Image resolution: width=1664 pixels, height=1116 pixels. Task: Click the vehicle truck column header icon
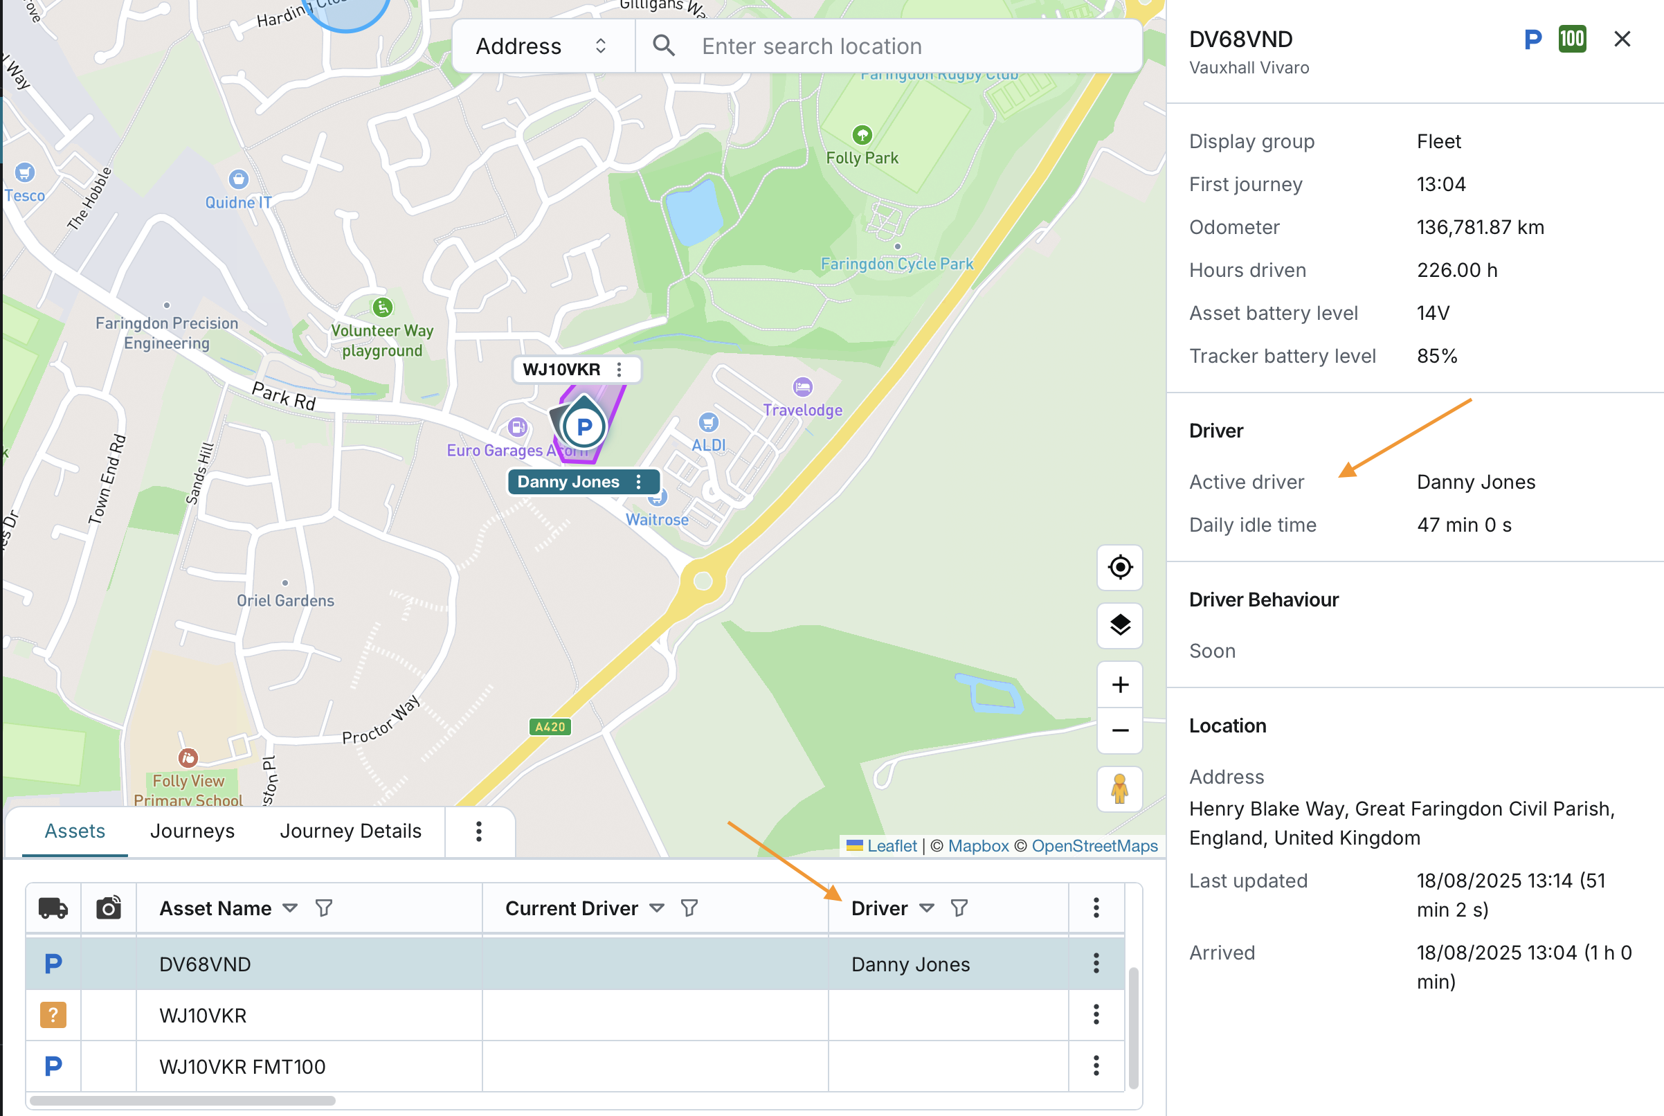coord(53,908)
